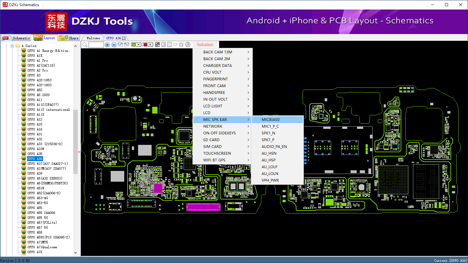
Task: Switch to the Schematic tab
Action: [16, 38]
